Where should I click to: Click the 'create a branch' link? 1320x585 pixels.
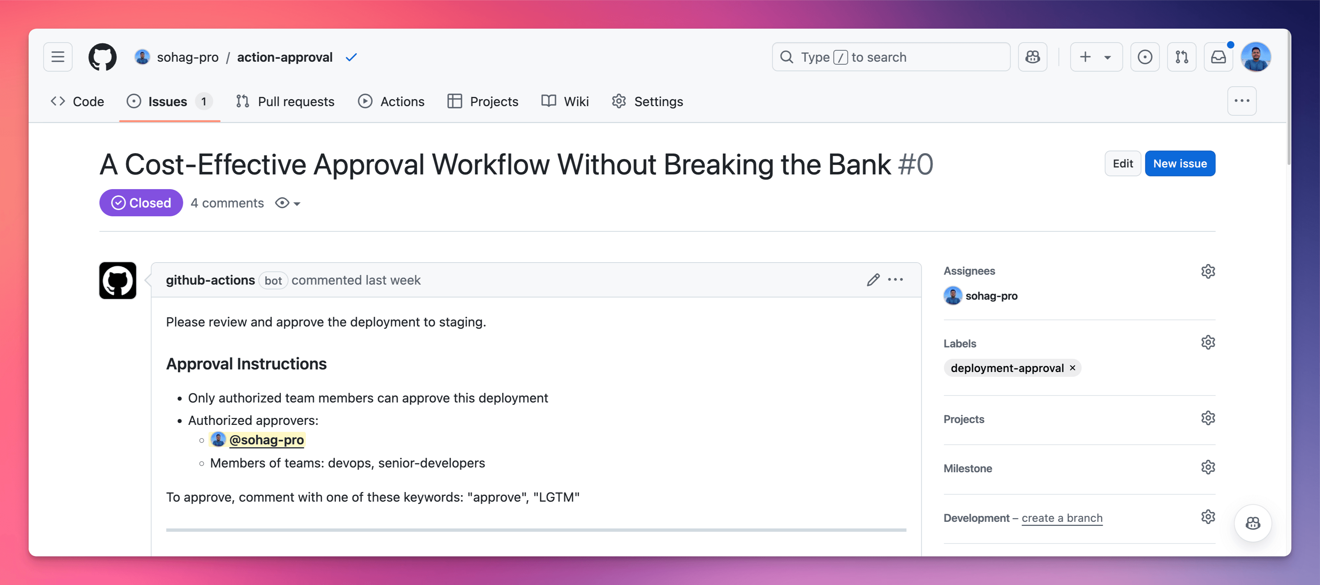(x=1062, y=518)
